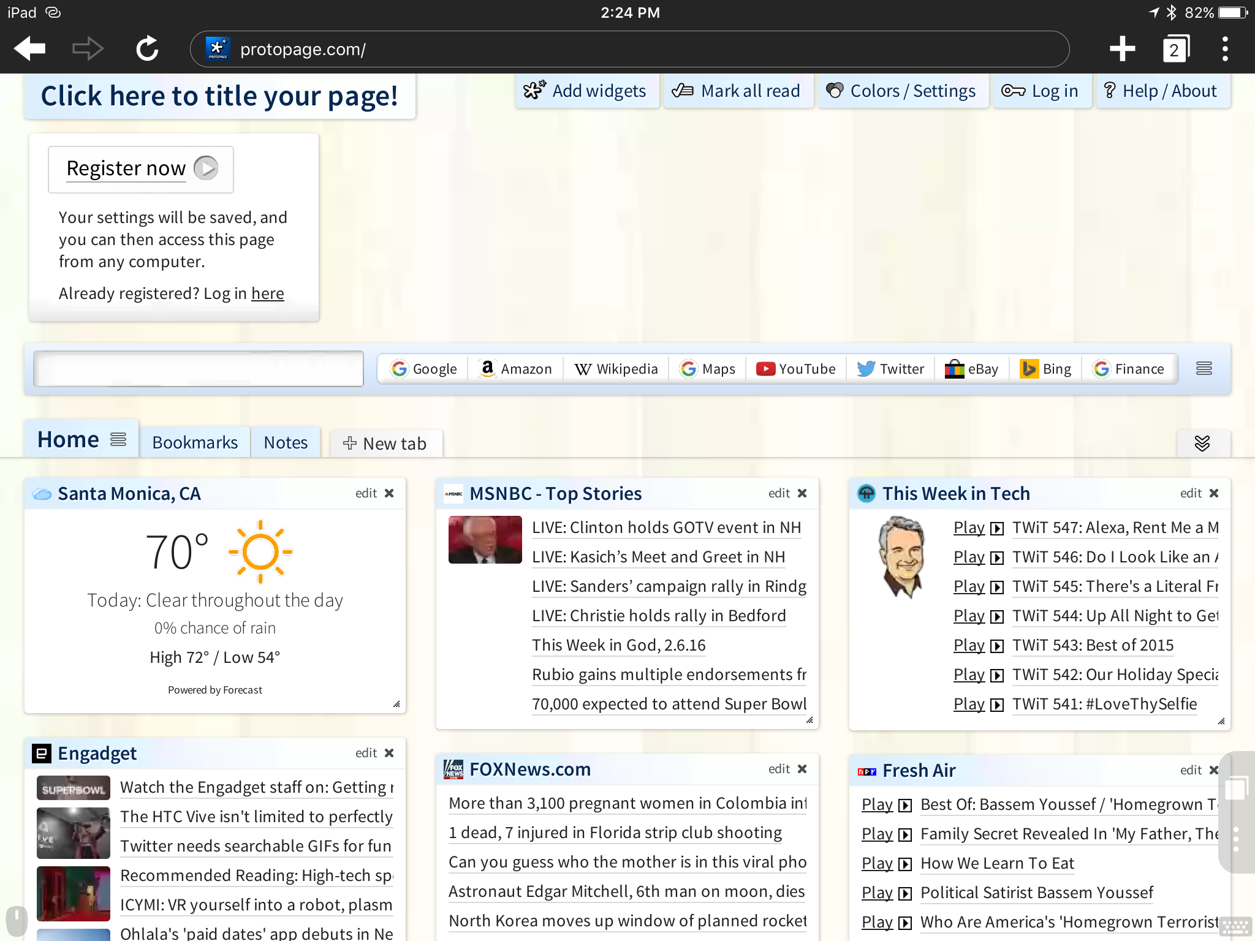
Task: Close the FOXNews.com widget
Action: click(802, 769)
